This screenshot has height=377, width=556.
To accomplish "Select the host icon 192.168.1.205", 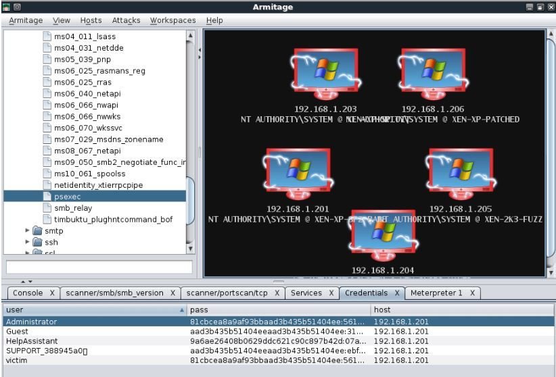I will point(461,174).
